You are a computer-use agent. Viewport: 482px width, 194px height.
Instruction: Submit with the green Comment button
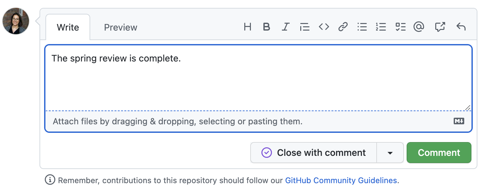pos(439,153)
